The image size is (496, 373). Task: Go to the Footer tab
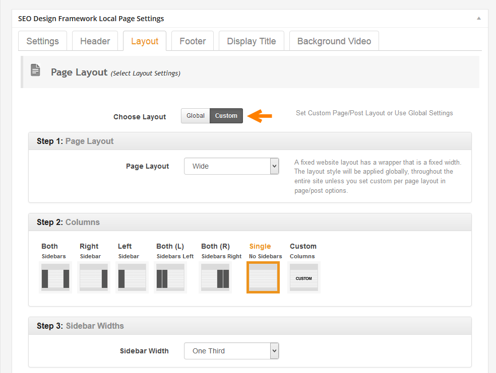point(193,41)
